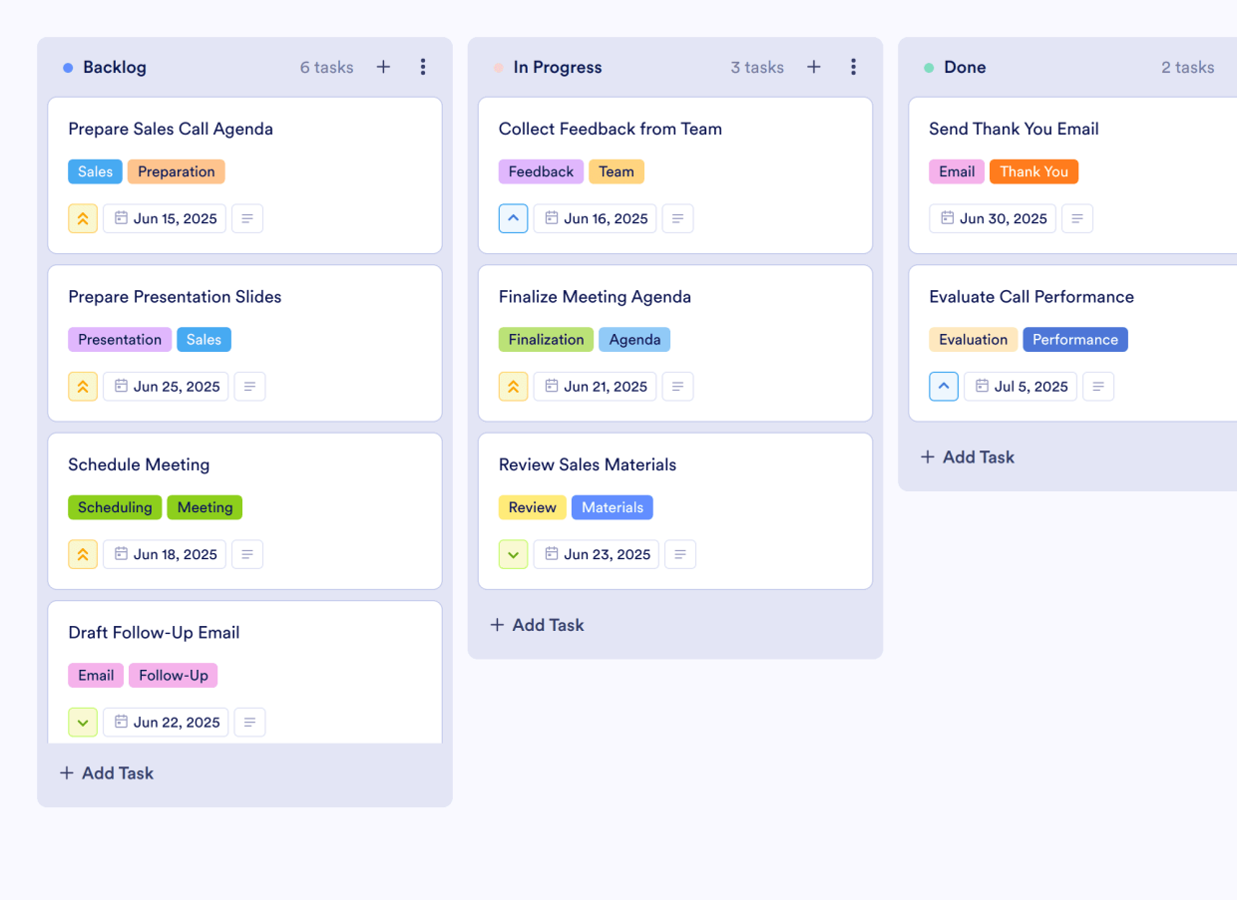Toggle low priority on Draft Follow-Up Email

[83, 722]
